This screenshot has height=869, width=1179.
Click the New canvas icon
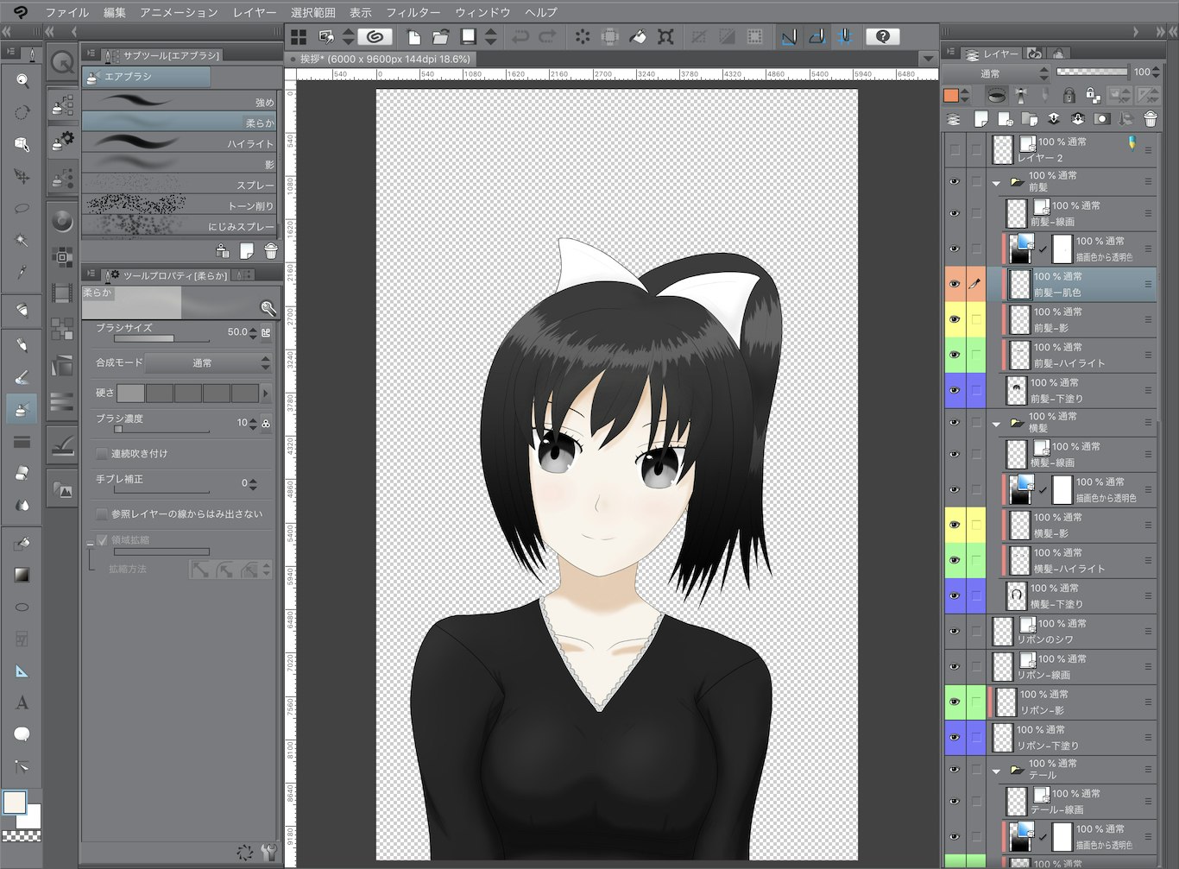[415, 36]
